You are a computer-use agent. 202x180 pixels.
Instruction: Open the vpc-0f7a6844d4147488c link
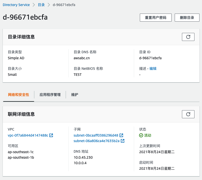(x=28, y=135)
